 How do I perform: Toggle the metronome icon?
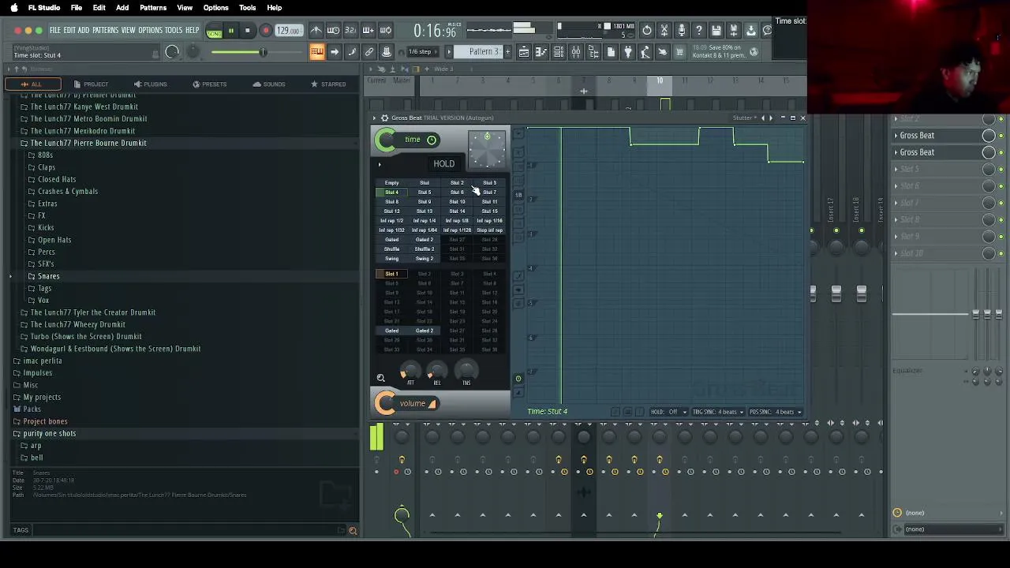pos(316,30)
